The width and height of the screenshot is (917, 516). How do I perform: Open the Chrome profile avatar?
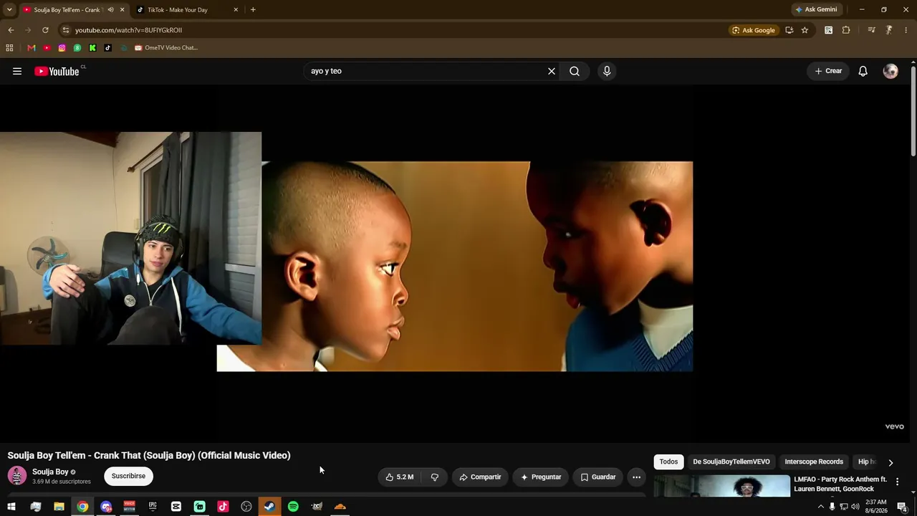[x=888, y=30]
